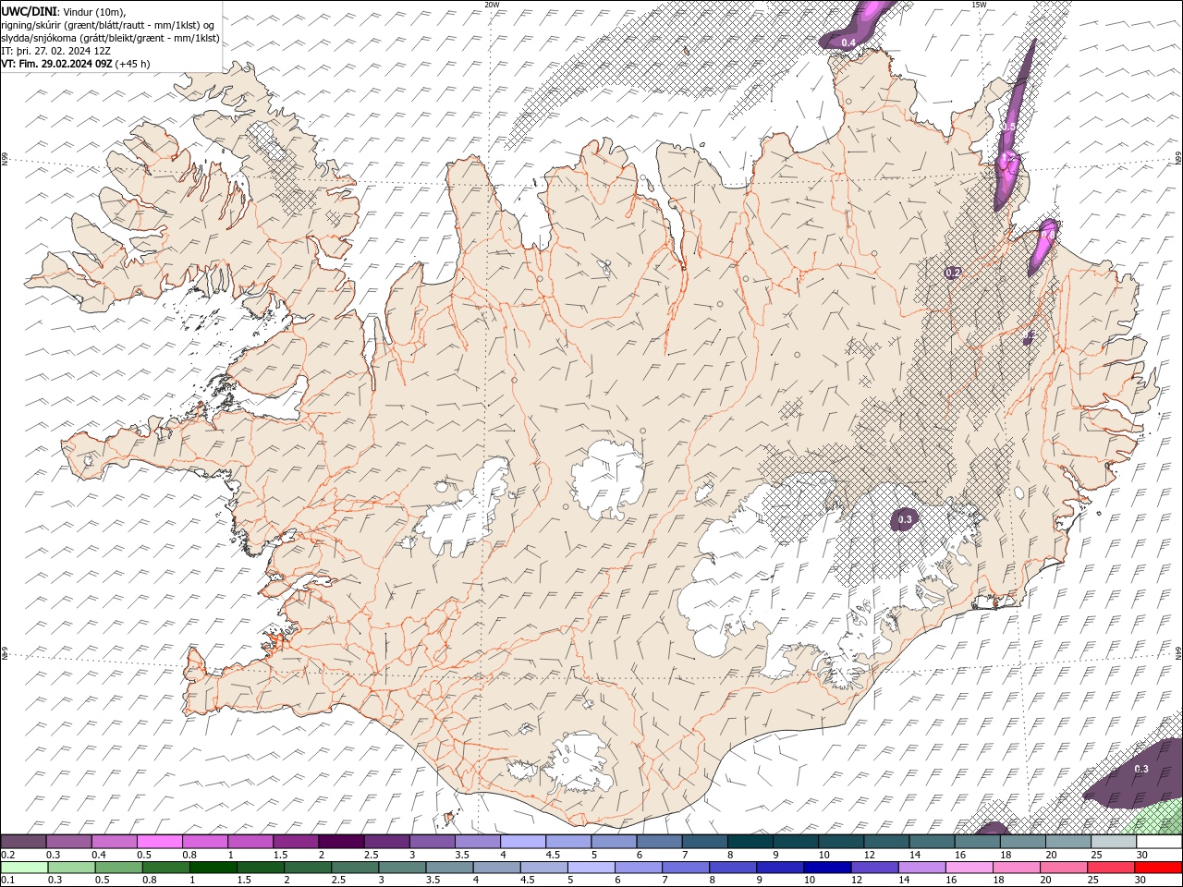Select the dark teal swatch labeled 8 in upper scale

750,842
